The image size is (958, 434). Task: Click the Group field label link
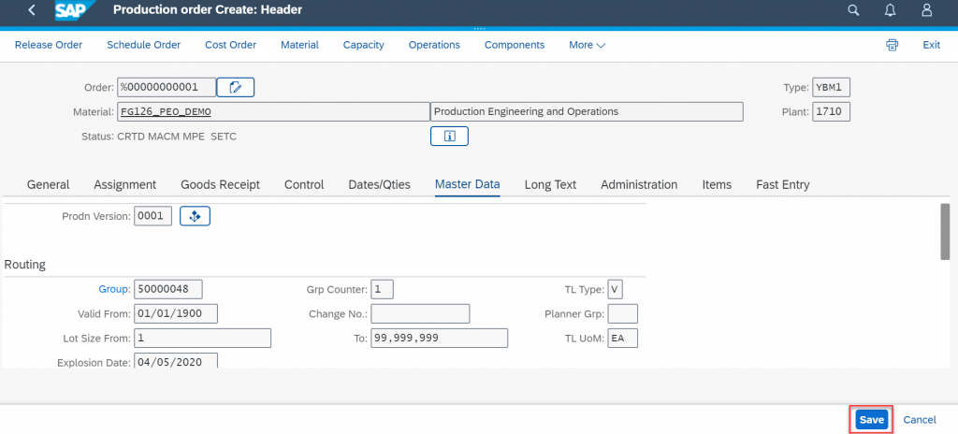pos(115,289)
